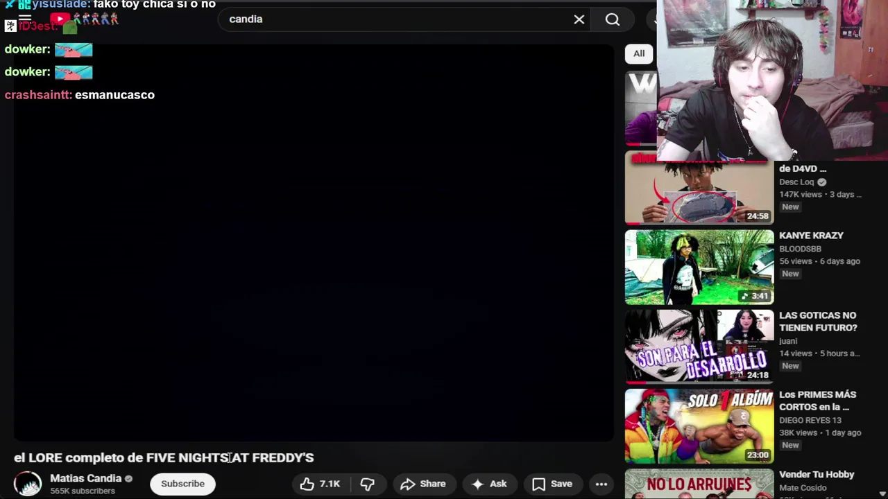Click the magnifier search button
Image resolution: width=888 pixels, height=499 pixels.
pyautogui.click(x=613, y=19)
